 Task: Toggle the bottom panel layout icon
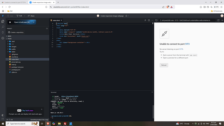[x=3, y=119]
